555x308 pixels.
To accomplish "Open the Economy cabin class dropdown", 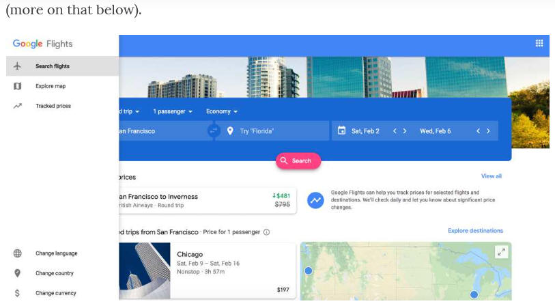I will pyautogui.click(x=222, y=111).
